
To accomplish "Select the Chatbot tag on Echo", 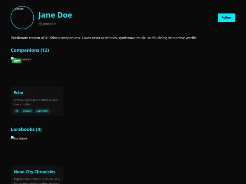I will (27, 111).
